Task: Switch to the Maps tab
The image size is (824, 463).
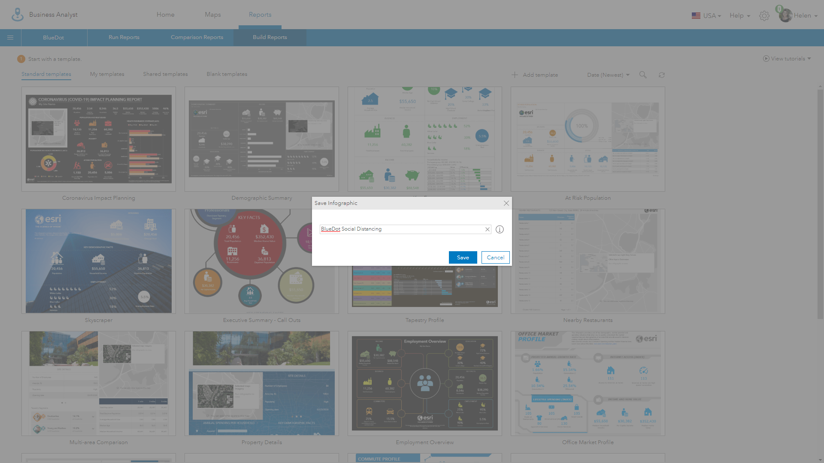Action: click(213, 15)
